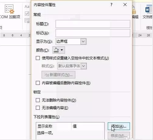Click the combo box content control icon in ribbon

pyautogui.click(x=27, y=21)
